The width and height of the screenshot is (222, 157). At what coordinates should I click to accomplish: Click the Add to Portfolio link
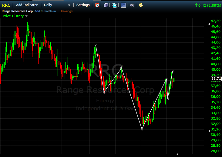pyautogui.click(x=45, y=11)
